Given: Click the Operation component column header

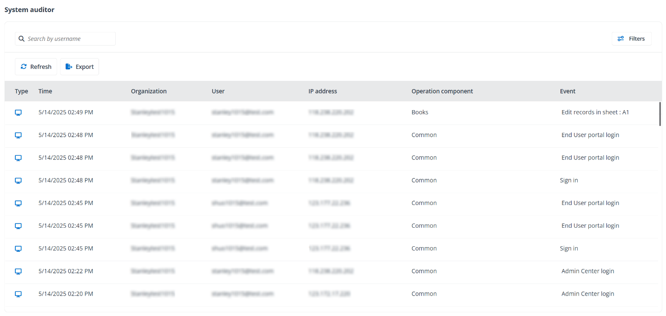Looking at the screenshot, I should pyautogui.click(x=442, y=92).
